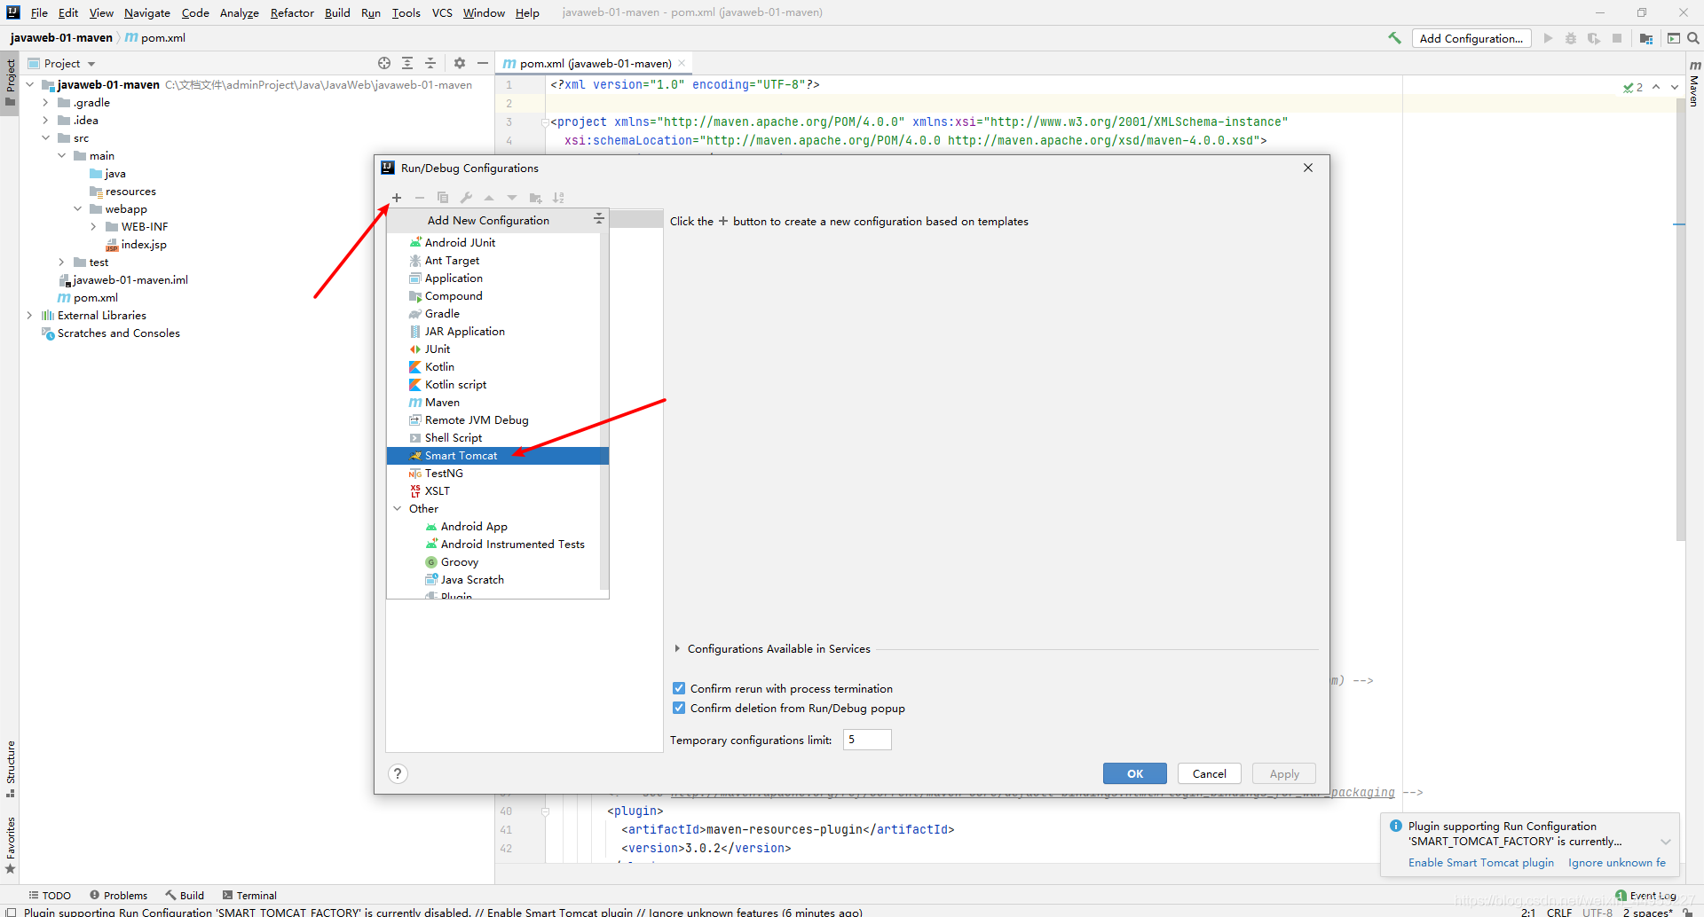Open Project panel settings gear
The height and width of the screenshot is (917, 1704).
pyautogui.click(x=460, y=63)
